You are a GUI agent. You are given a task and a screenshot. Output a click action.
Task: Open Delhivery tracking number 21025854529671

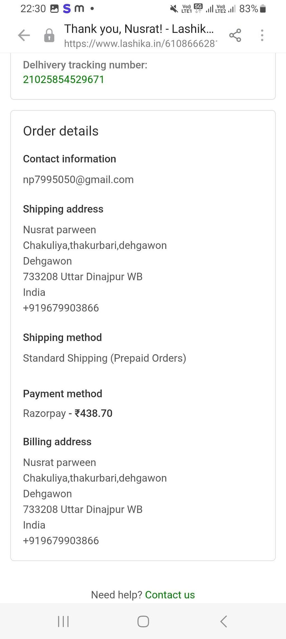[x=63, y=79]
